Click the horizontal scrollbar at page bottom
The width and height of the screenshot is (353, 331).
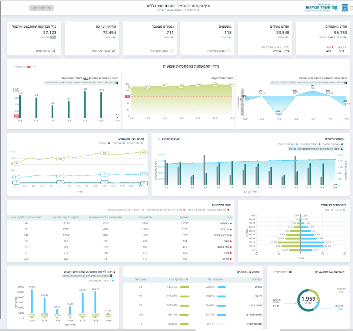[x=237, y=330]
